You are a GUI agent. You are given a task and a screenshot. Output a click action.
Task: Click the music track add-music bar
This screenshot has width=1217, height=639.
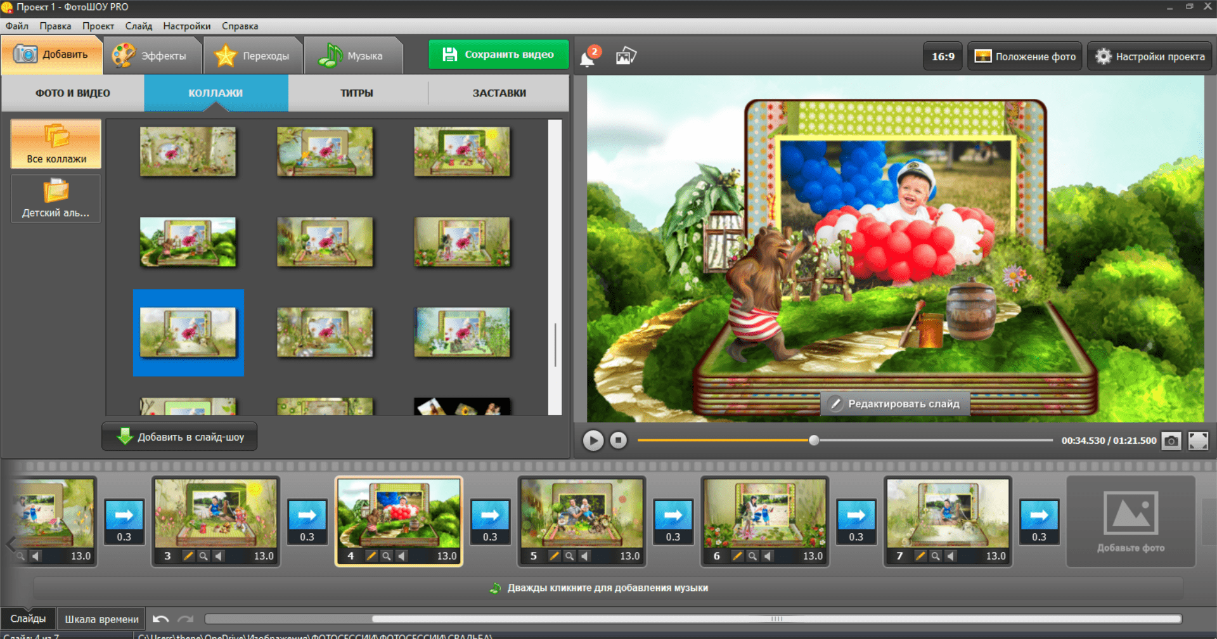point(608,588)
